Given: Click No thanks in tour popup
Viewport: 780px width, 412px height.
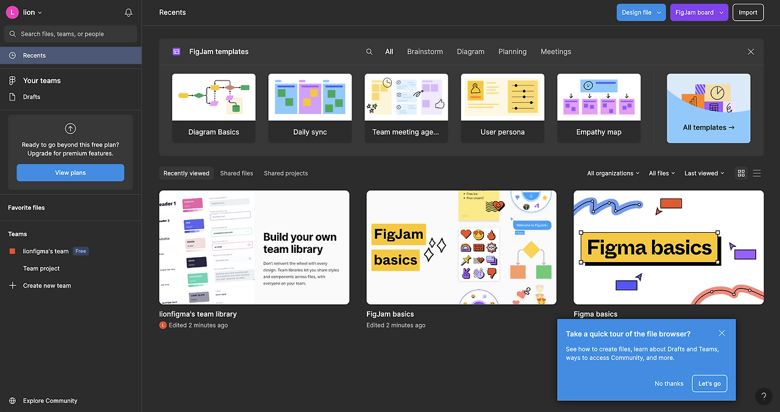Looking at the screenshot, I should point(669,383).
